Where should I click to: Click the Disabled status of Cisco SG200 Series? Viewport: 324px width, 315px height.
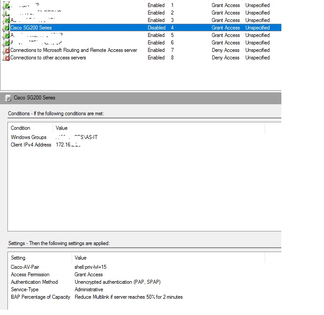[x=157, y=28]
